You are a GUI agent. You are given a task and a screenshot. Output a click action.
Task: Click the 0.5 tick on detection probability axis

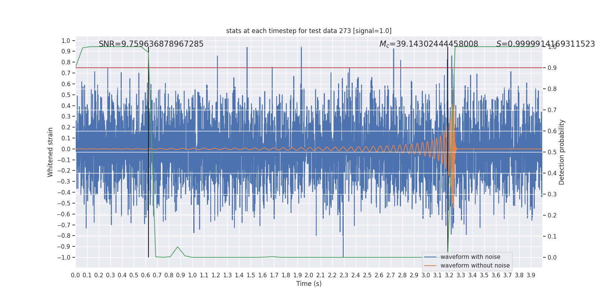[x=552, y=152]
